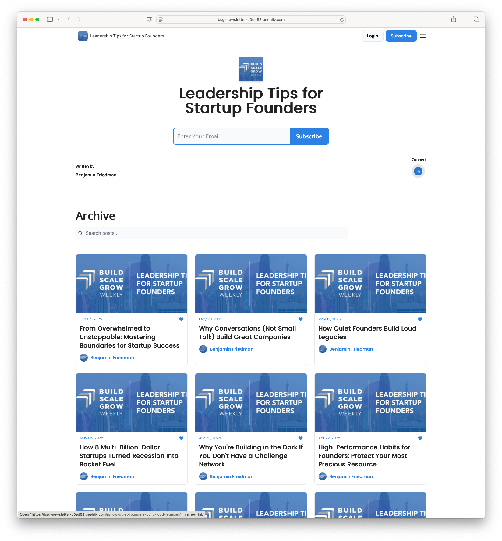Screen dimensions: 502x541
Task: Click Benjamin Friedman author link on May 06 post
Action: coord(112,476)
